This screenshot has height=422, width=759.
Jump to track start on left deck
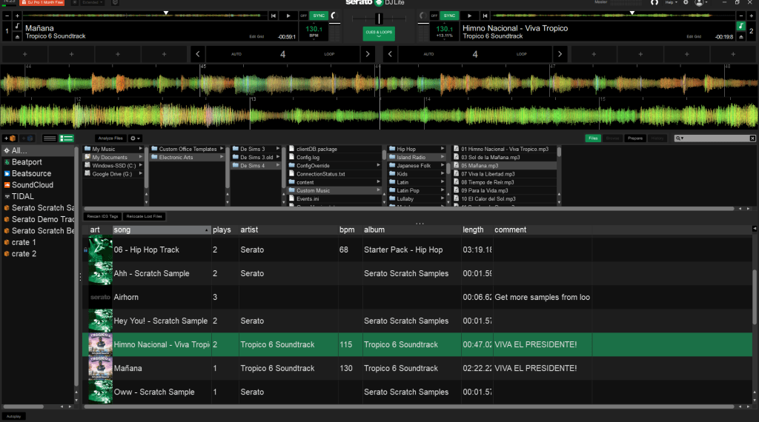click(273, 16)
